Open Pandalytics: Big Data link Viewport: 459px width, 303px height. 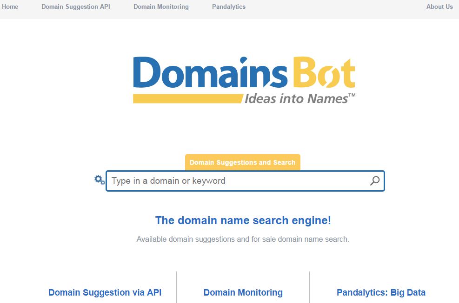tap(381, 292)
